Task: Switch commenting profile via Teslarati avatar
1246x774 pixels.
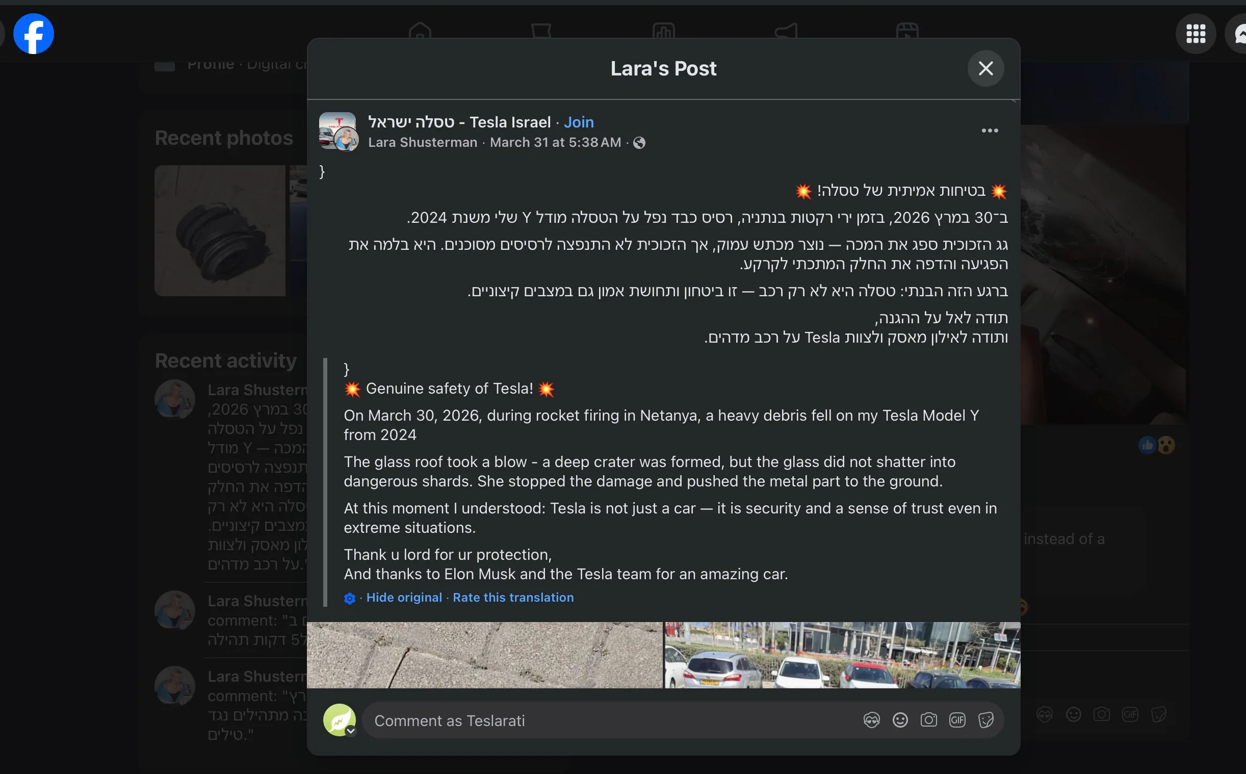Action: click(x=339, y=721)
